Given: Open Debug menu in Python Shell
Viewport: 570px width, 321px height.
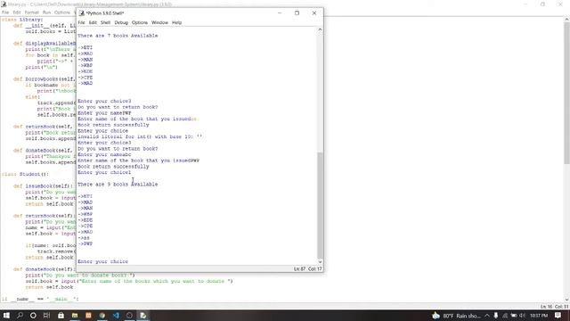Looking at the screenshot, I should 121,22.
